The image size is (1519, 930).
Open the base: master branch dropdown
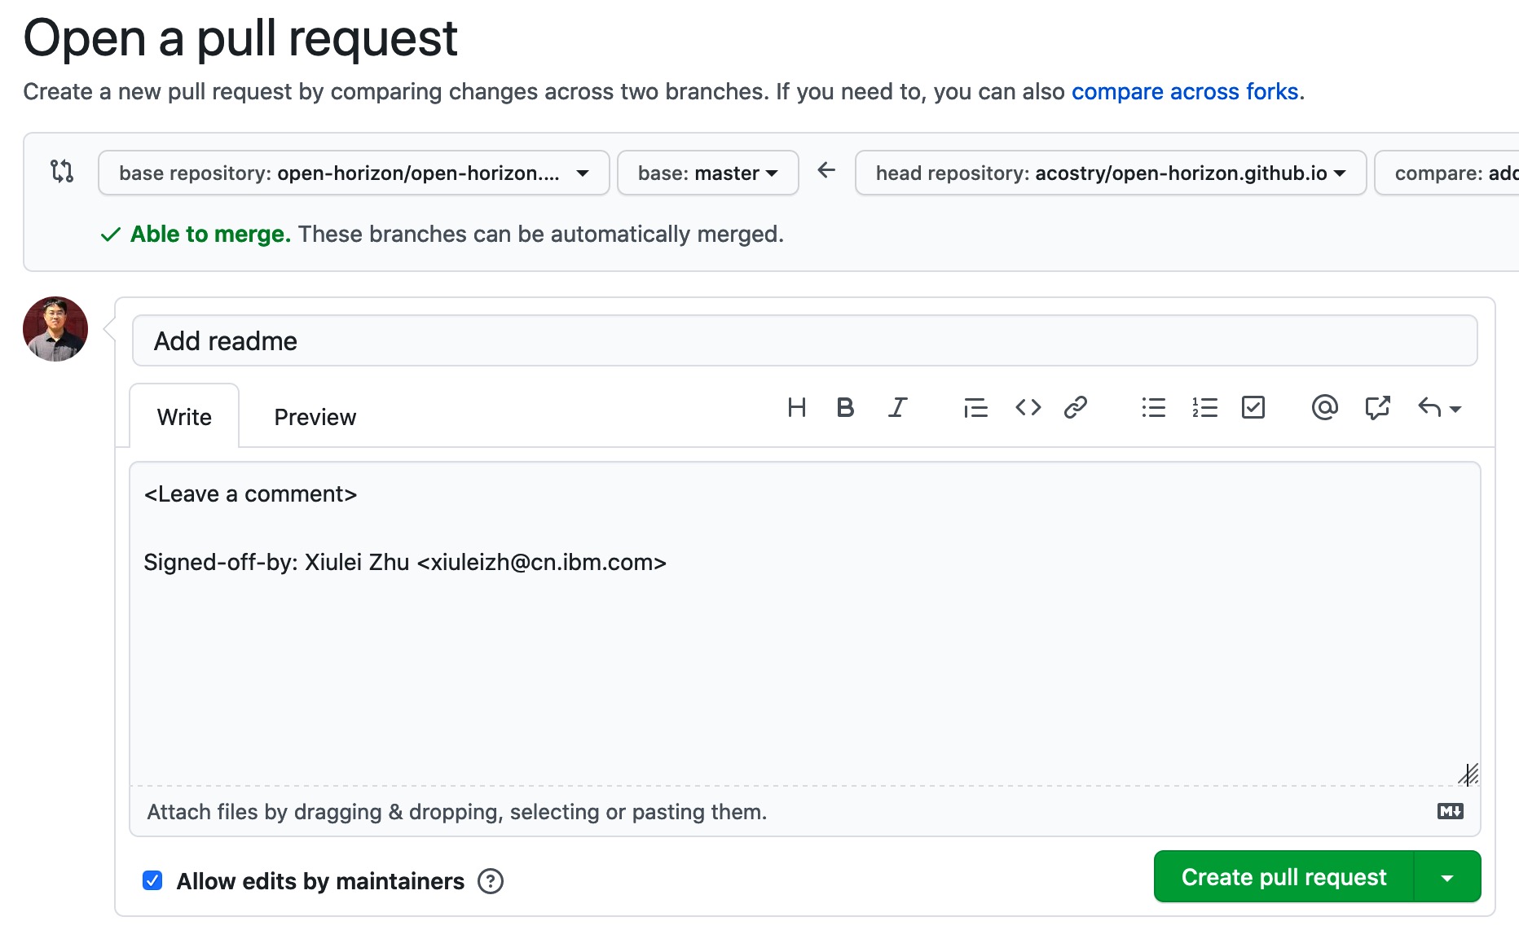click(707, 173)
